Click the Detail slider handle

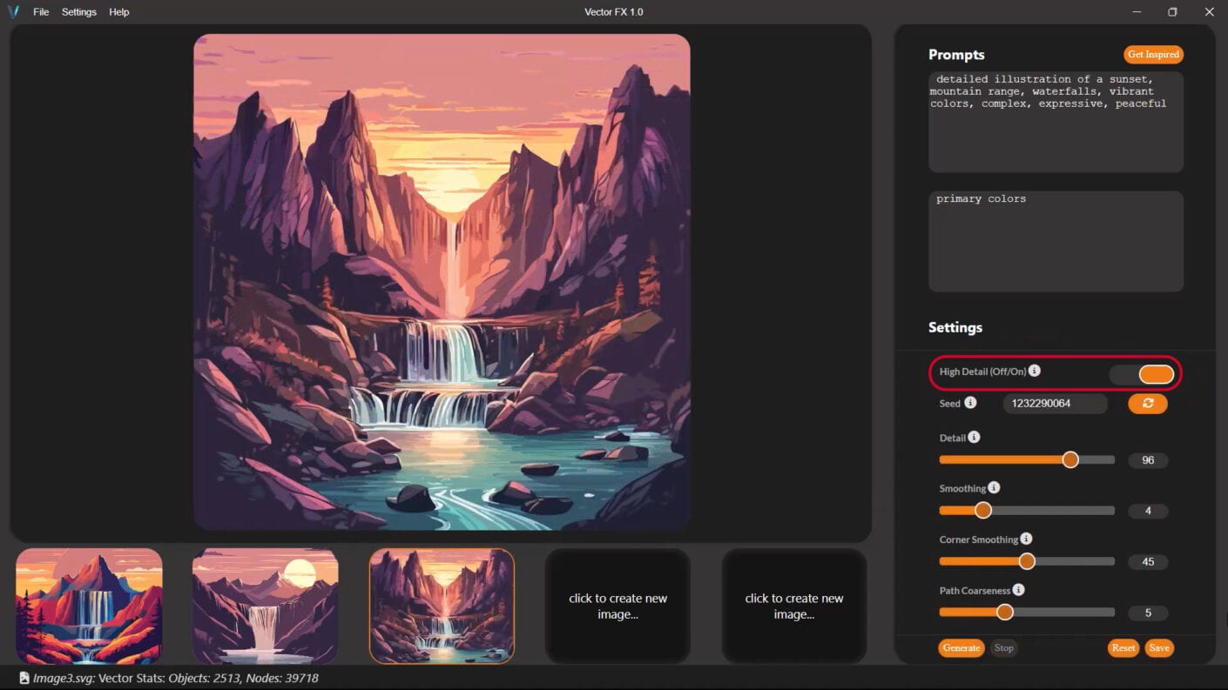pyautogui.click(x=1070, y=459)
